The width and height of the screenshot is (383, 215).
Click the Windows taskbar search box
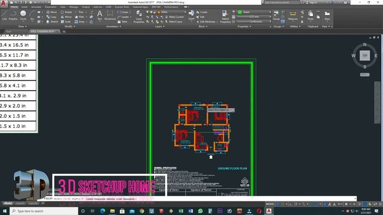[44, 211]
